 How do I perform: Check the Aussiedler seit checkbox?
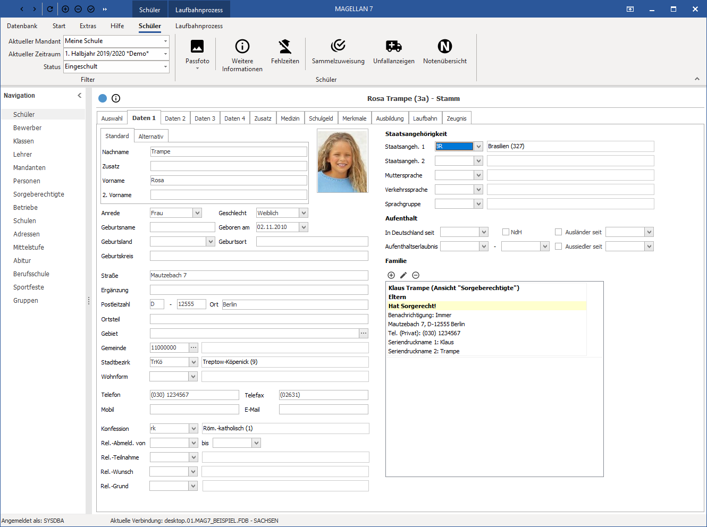(558, 246)
